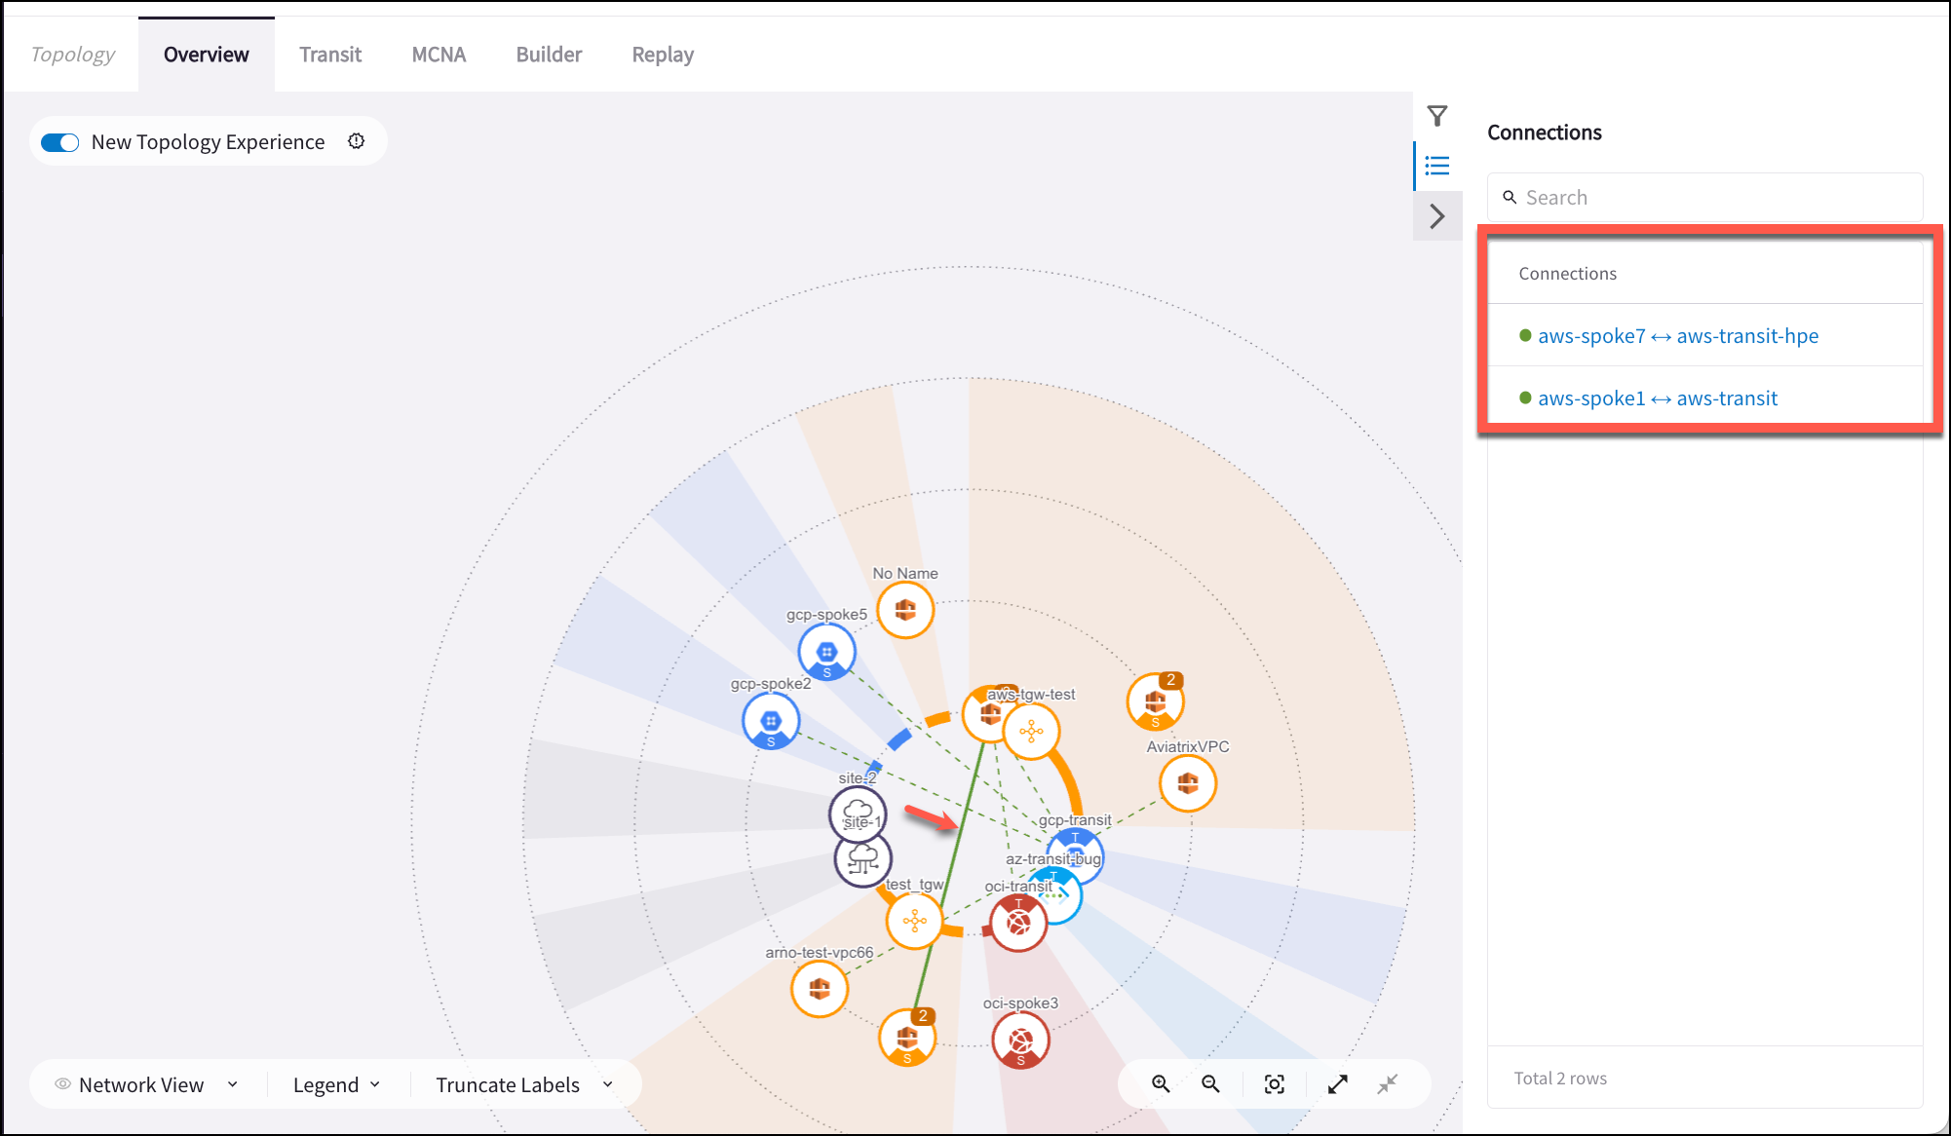Click the collapse arrows icon

(1388, 1084)
